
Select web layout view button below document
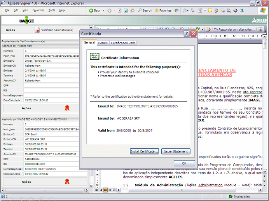tap(101, 190)
